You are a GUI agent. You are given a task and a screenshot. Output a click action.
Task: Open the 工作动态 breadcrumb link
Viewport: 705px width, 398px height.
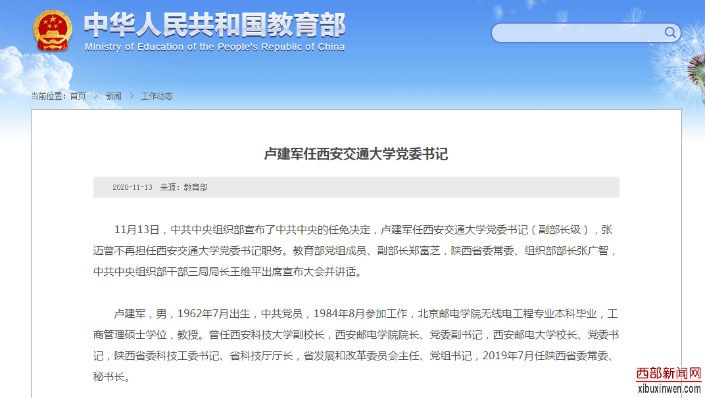coord(157,96)
